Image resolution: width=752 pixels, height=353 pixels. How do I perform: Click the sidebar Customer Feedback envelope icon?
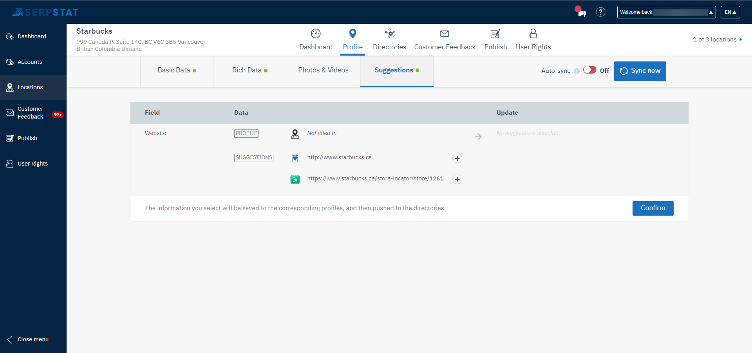[x=10, y=113]
